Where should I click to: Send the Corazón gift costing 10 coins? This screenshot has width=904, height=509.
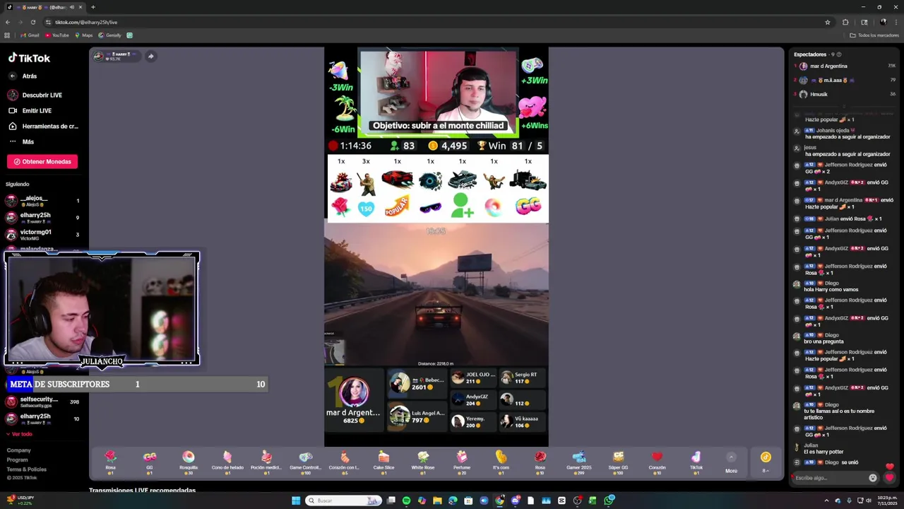(x=657, y=462)
